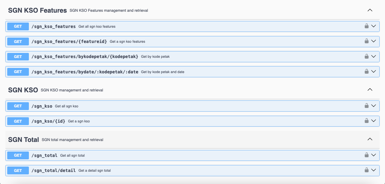Click GET button for /sgn_total
The width and height of the screenshot is (385, 184).
pyautogui.click(x=18, y=155)
